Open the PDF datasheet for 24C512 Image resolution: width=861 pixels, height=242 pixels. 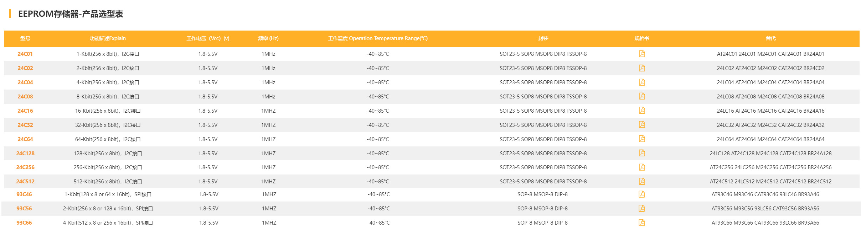[x=642, y=181]
